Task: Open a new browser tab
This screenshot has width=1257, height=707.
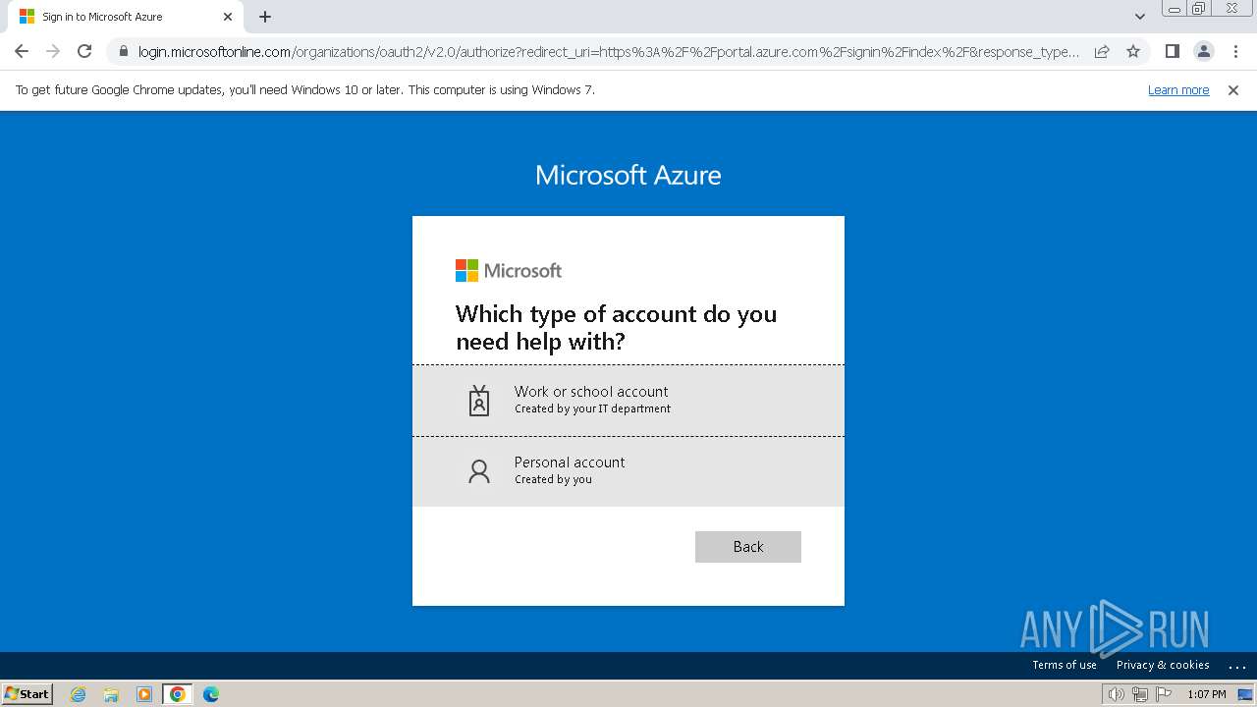Action: [265, 17]
